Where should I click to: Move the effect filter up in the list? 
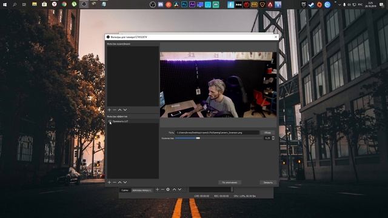(120, 182)
